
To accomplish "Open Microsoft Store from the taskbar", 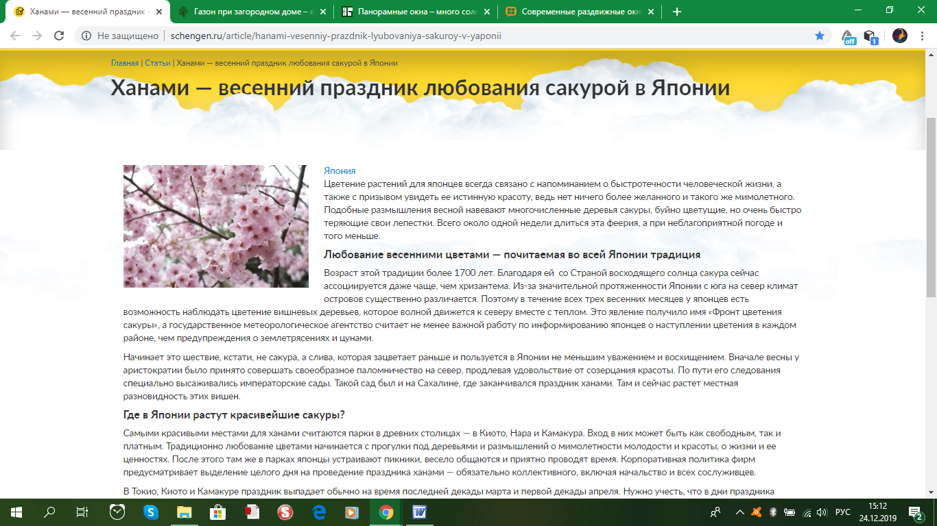I will pos(218,512).
